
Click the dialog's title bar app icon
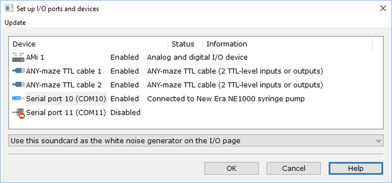point(9,9)
